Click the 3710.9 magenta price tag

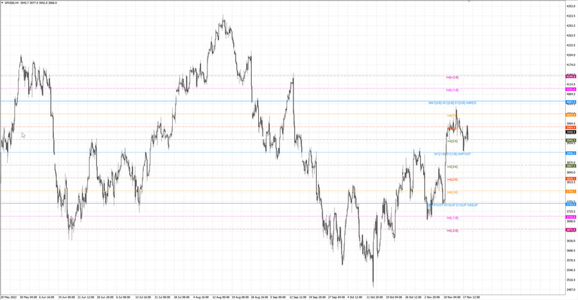coord(571,217)
